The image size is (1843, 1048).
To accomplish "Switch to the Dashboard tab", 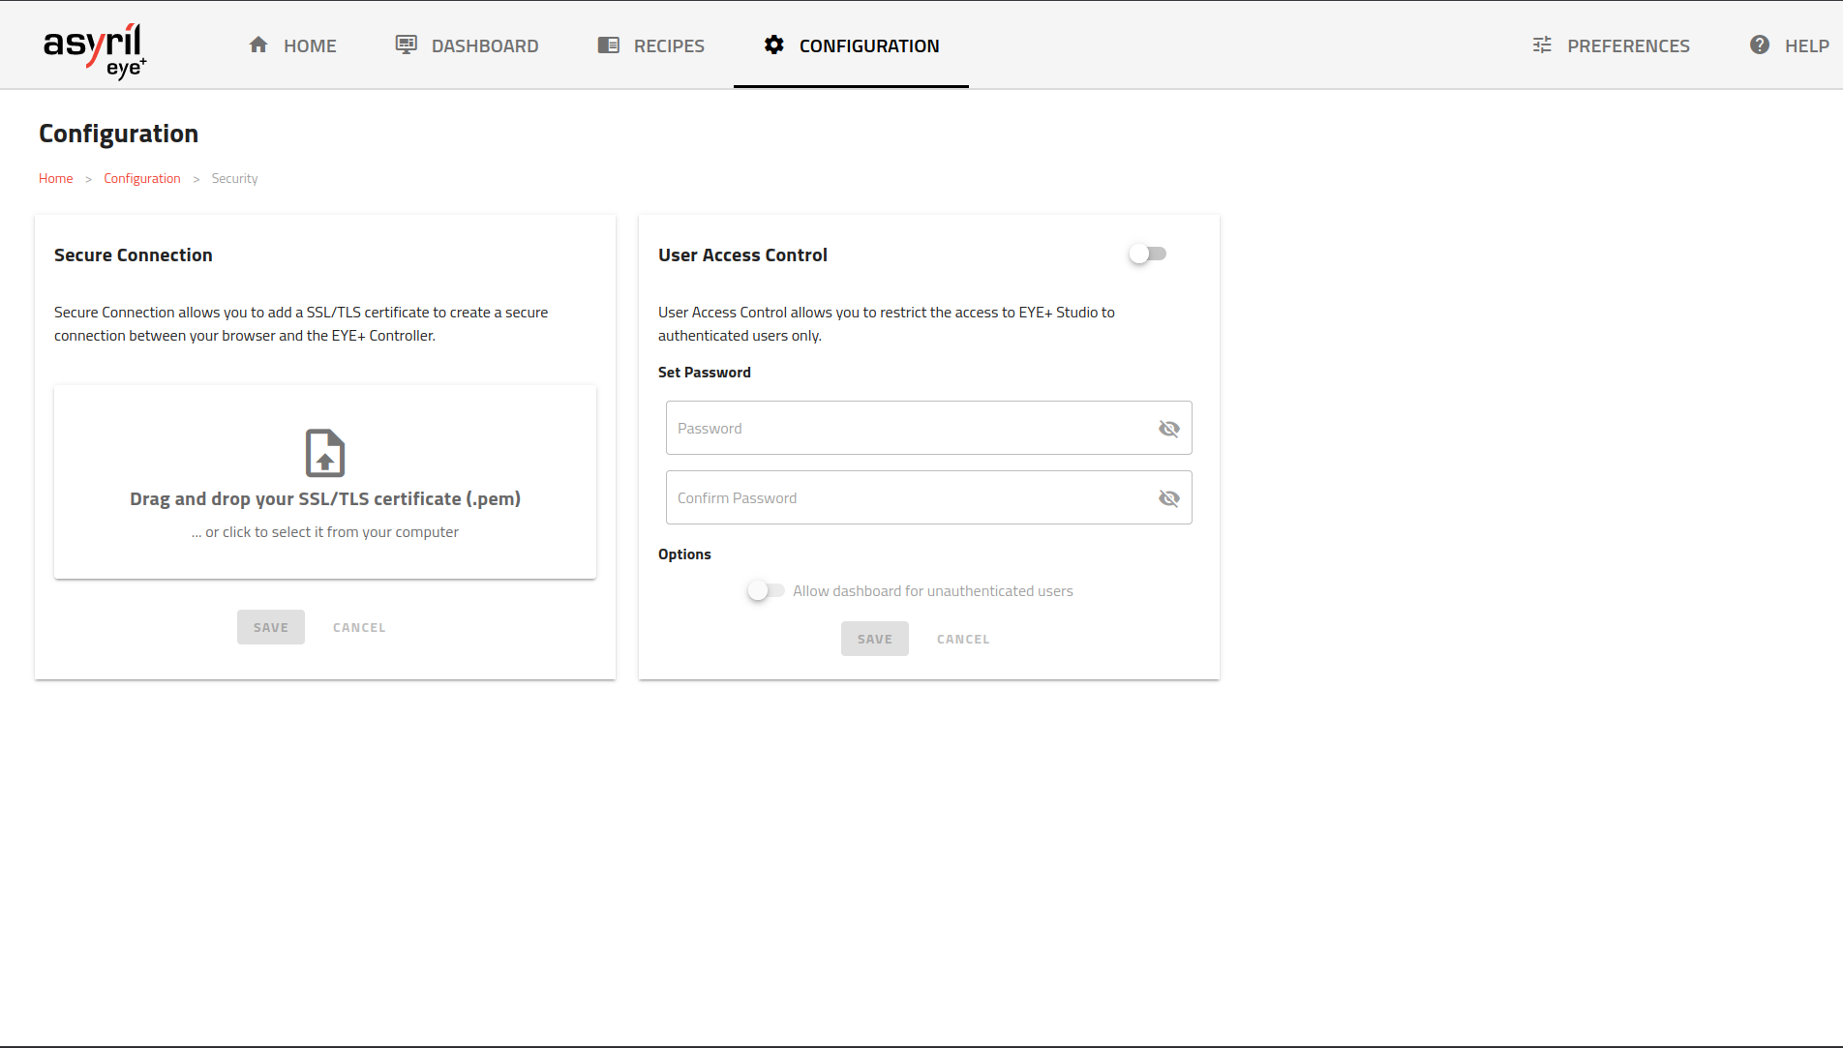I will tap(485, 45).
